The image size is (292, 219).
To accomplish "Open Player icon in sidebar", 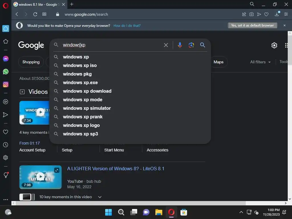I will [x=6, y=102].
